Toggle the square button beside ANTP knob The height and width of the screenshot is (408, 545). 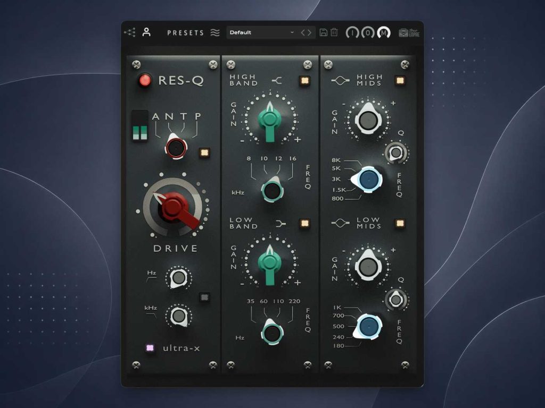point(204,152)
